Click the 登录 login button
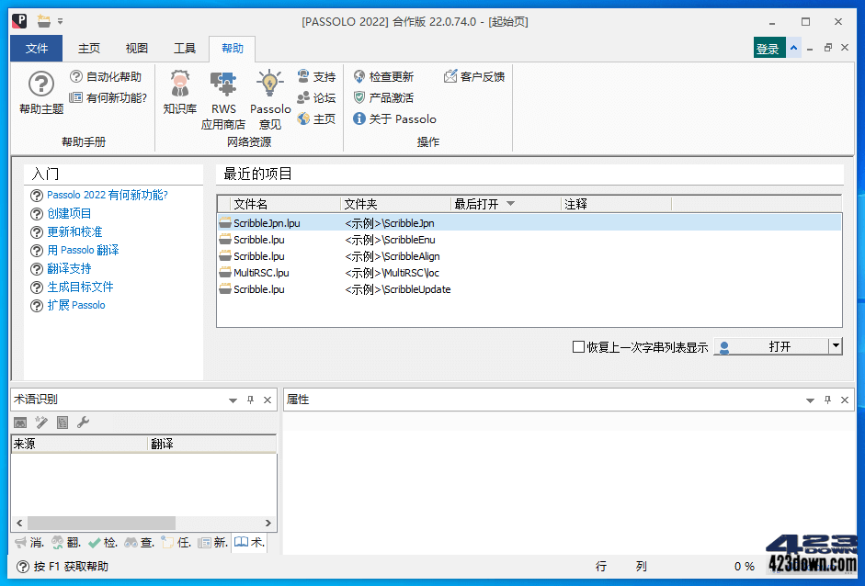 click(768, 45)
